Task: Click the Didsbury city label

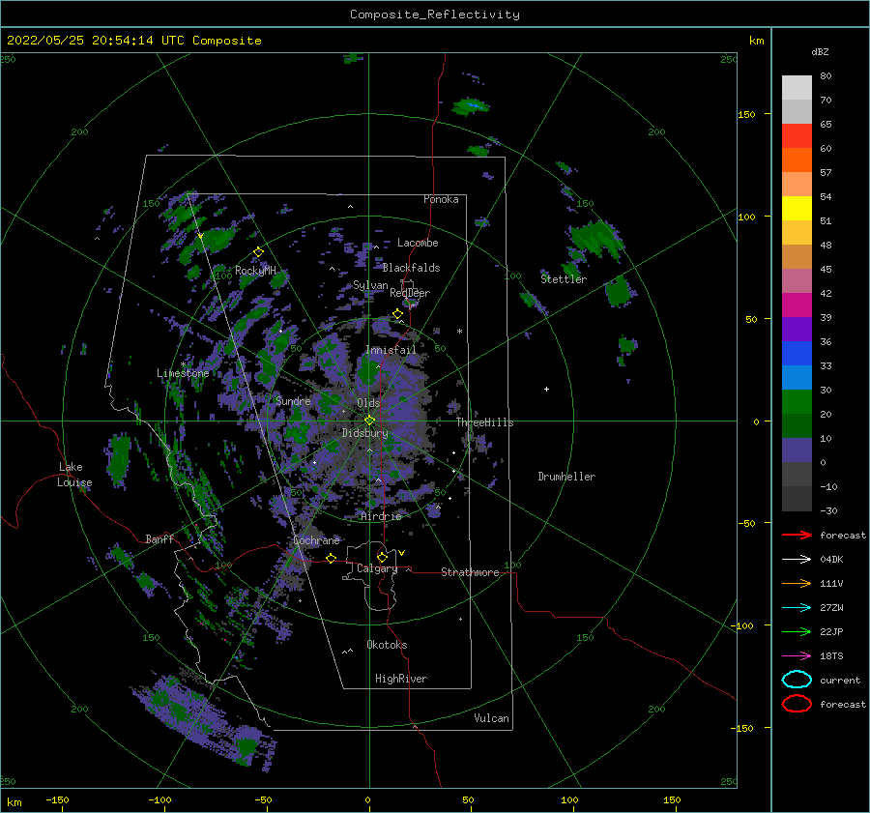Action: [x=365, y=433]
